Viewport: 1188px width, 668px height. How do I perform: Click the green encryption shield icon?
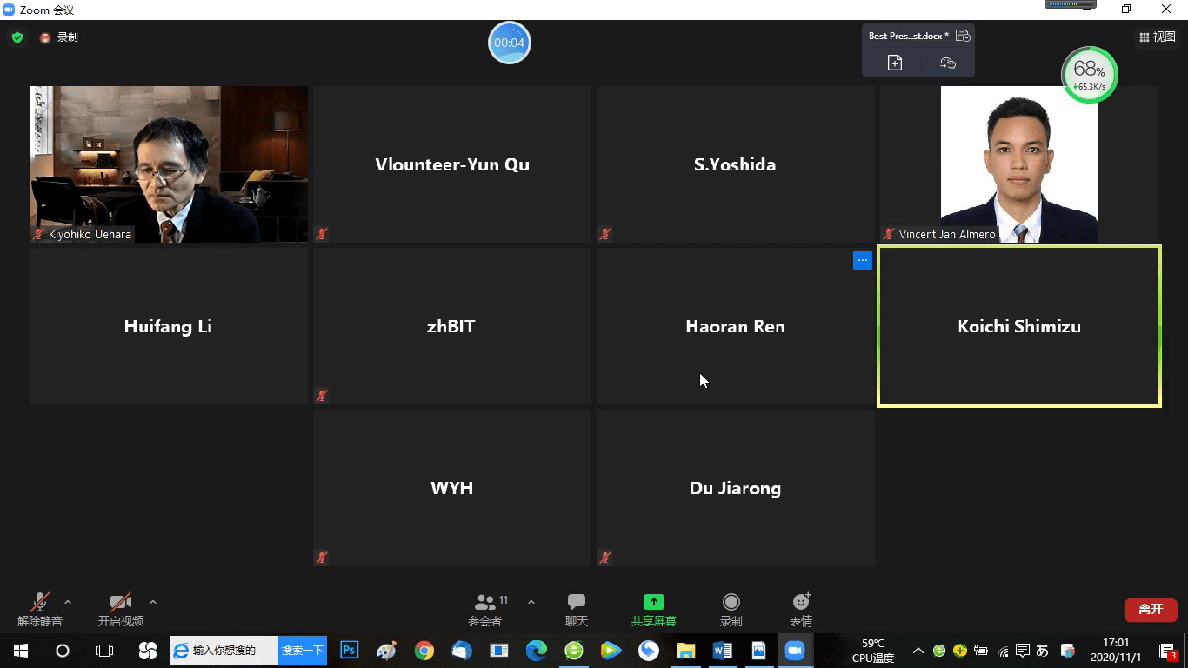[17, 37]
